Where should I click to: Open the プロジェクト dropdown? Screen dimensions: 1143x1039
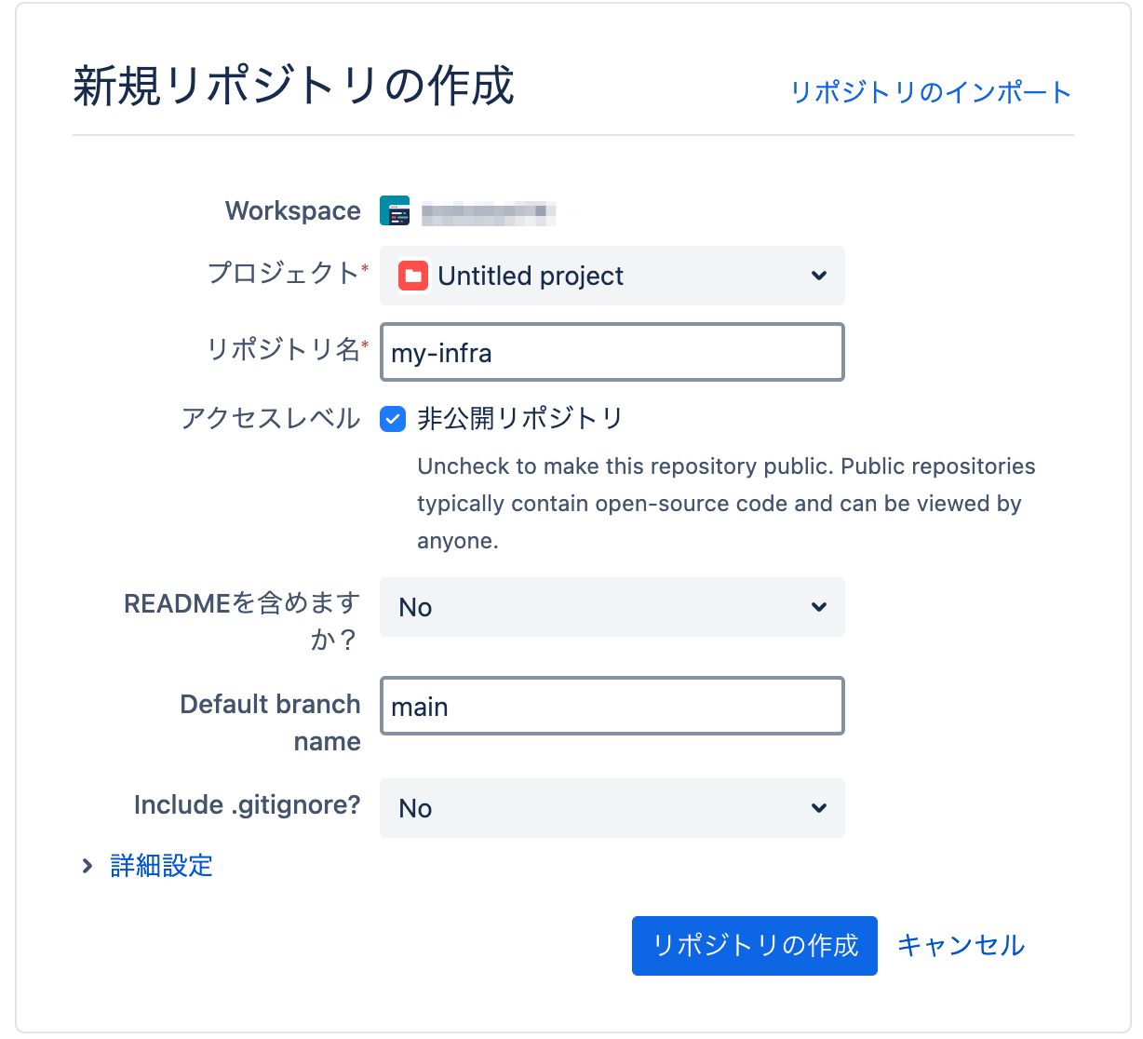[612, 276]
